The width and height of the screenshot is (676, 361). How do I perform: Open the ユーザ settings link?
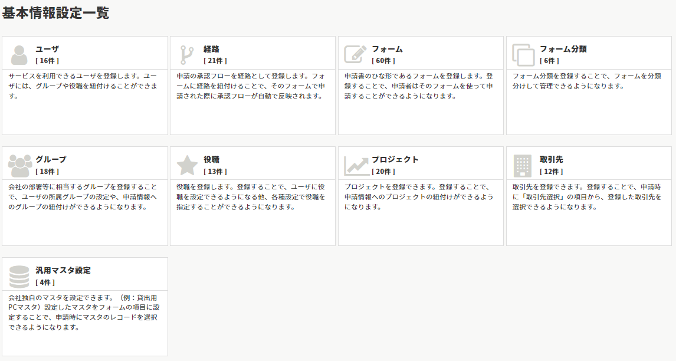pos(47,49)
